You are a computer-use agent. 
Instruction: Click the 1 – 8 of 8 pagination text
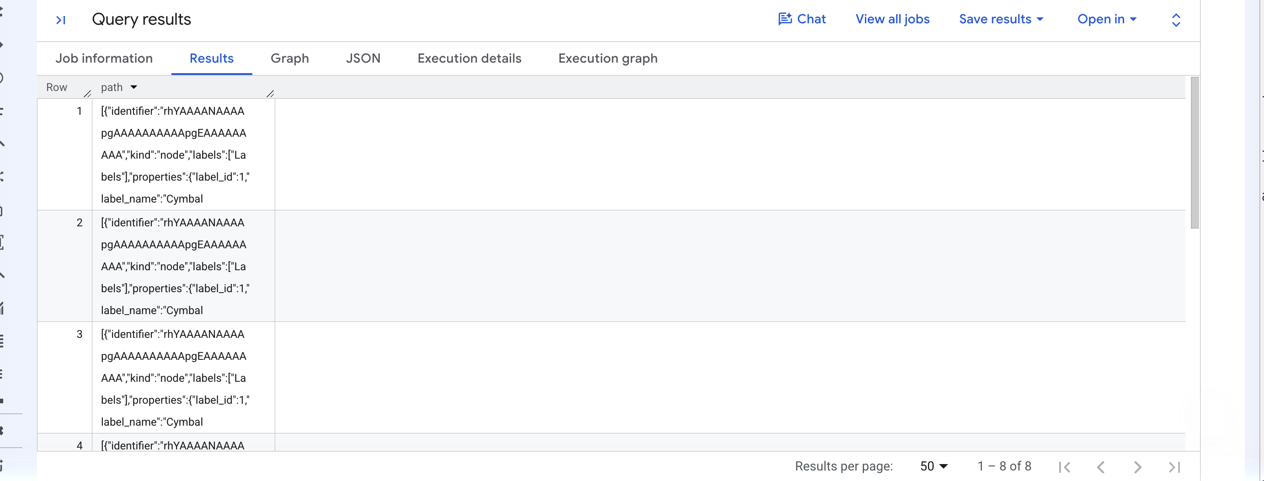(x=1004, y=466)
